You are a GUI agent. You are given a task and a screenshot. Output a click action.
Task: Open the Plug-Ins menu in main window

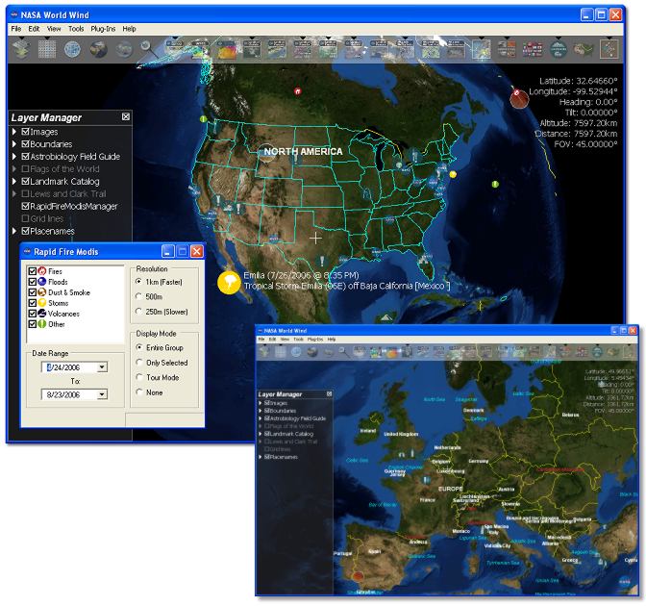point(103,29)
